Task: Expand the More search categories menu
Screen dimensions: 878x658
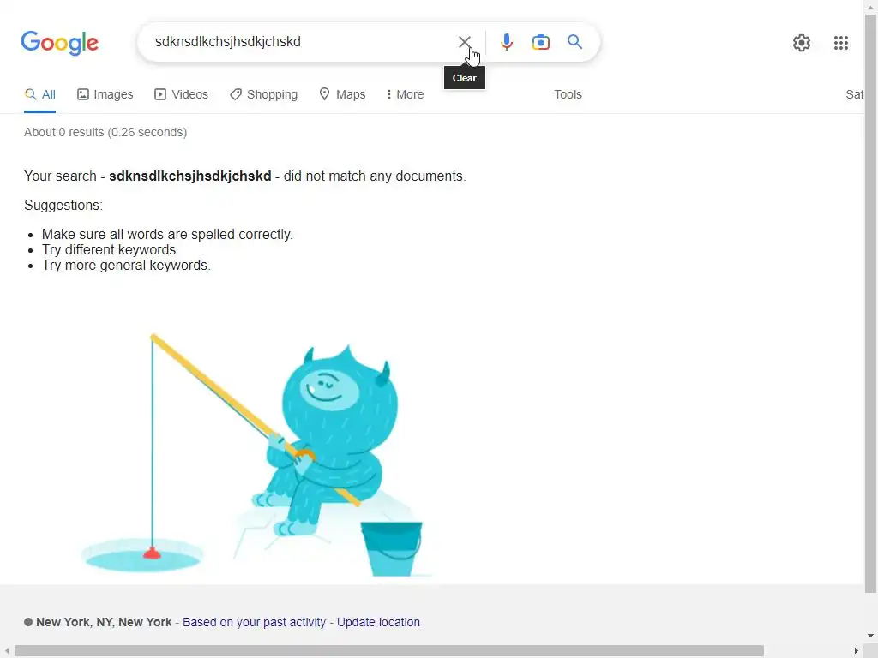Action: point(405,94)
